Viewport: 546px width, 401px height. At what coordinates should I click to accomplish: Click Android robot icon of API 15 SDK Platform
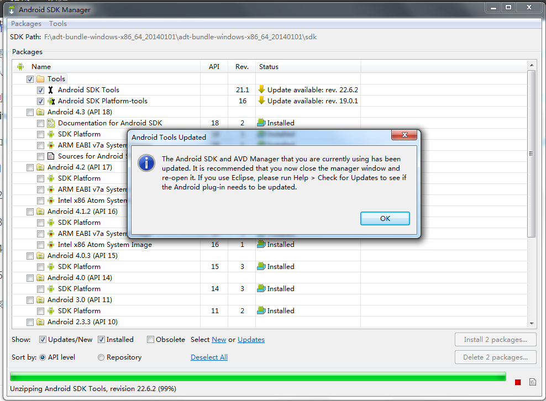click(x=51, y=267)
